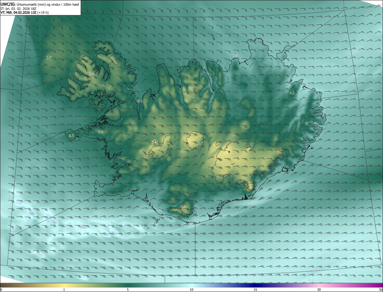Pick the yellow color above tick 1
This screenshot has height=292, width=383.
pos(64,285)
